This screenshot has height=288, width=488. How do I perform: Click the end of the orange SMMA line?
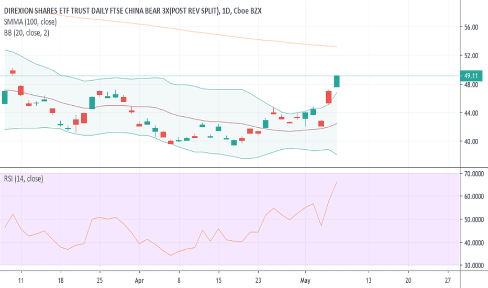337,47
